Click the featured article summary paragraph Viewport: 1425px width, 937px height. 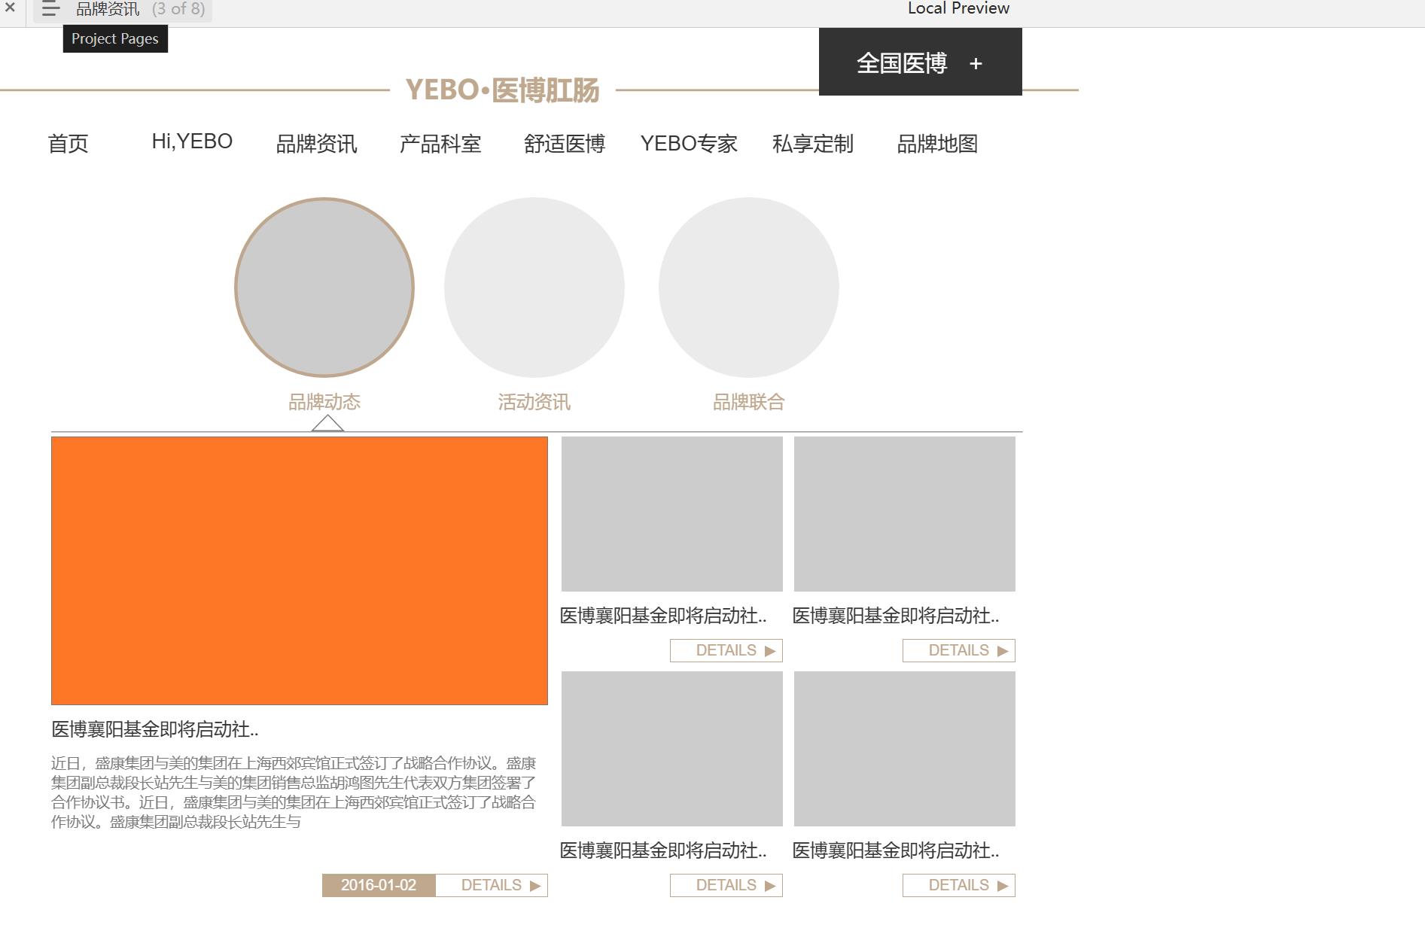click(294, 792)
